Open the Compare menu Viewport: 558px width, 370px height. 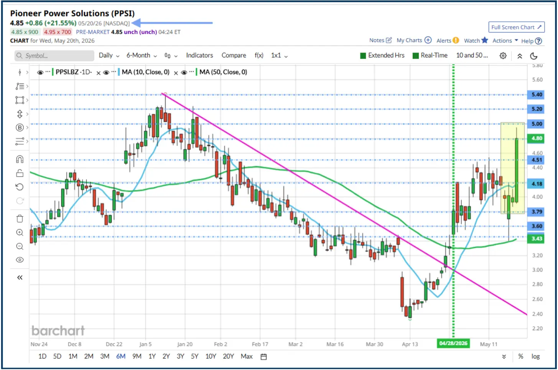(234, 55)
